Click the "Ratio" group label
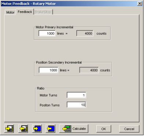Screen dimensions: 144x136 41,88
